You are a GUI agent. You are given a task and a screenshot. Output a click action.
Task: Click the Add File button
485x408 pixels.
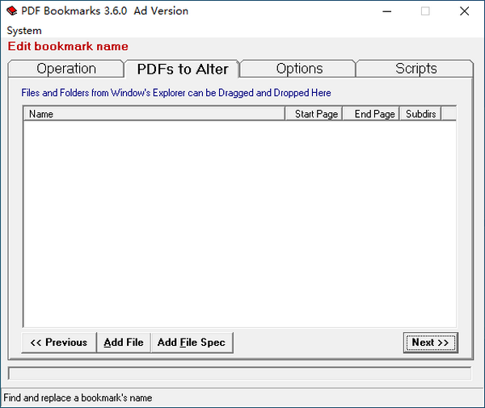[124, 343]
